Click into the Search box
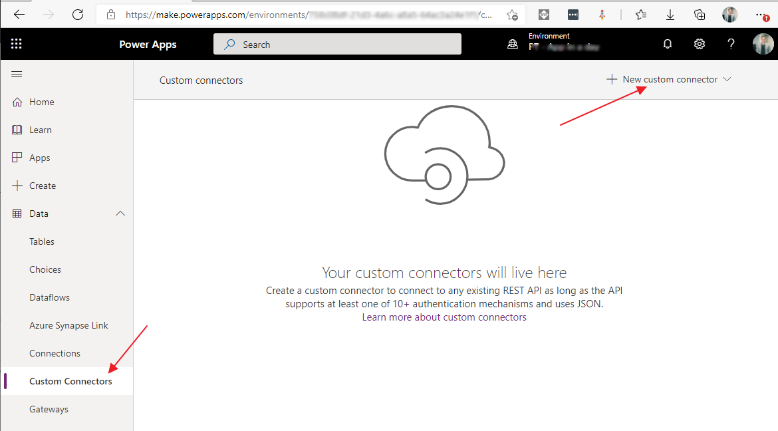 pos(337,45)
